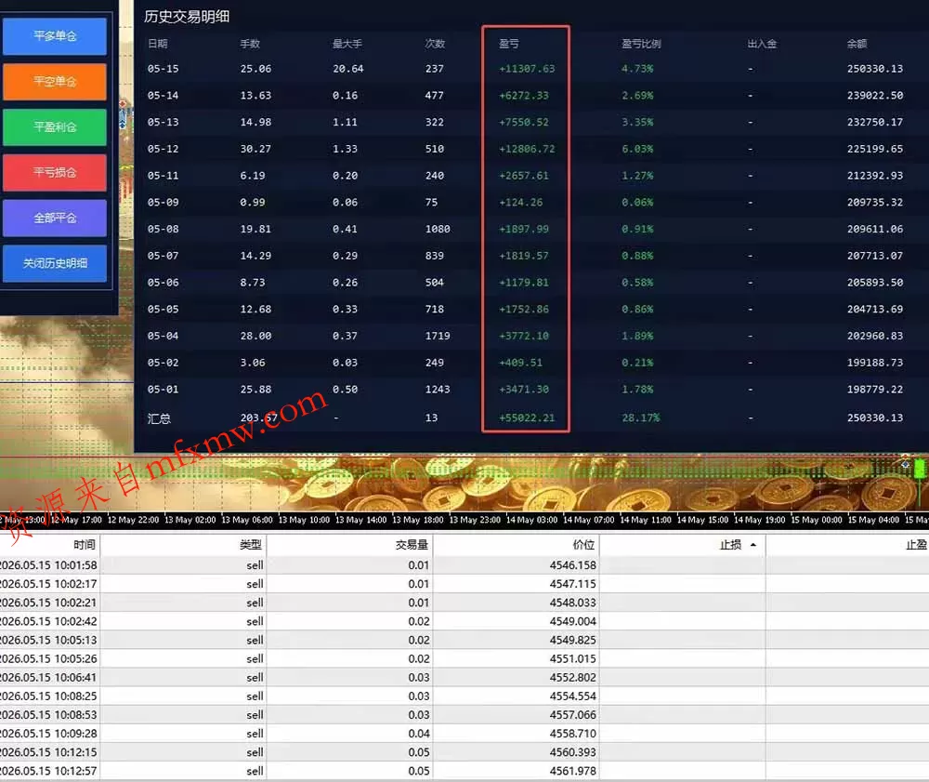929x782 pixels.
Task: Click the purple 全部平仓 button
Action: 55,219
